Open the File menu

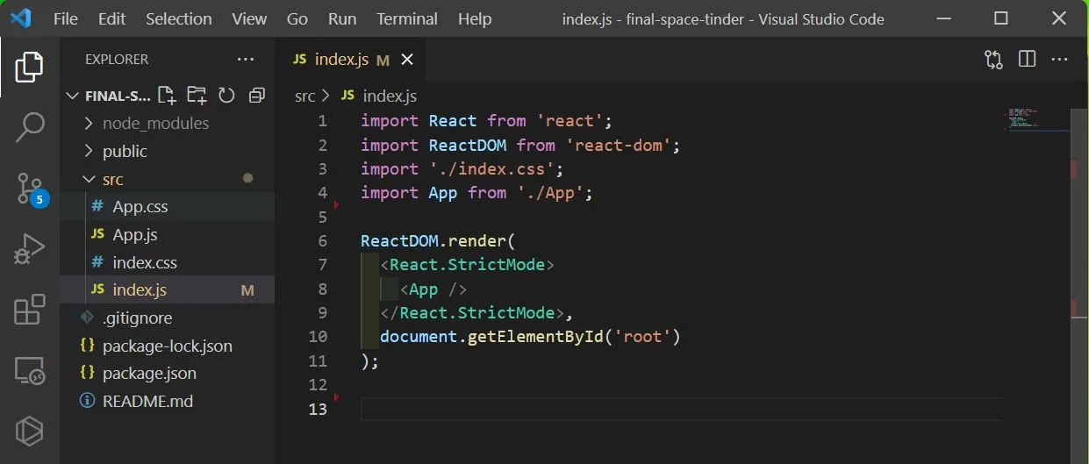(66, 18)
